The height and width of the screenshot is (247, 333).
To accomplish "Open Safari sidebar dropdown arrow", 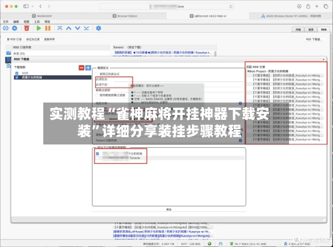I will coord(33,7).
